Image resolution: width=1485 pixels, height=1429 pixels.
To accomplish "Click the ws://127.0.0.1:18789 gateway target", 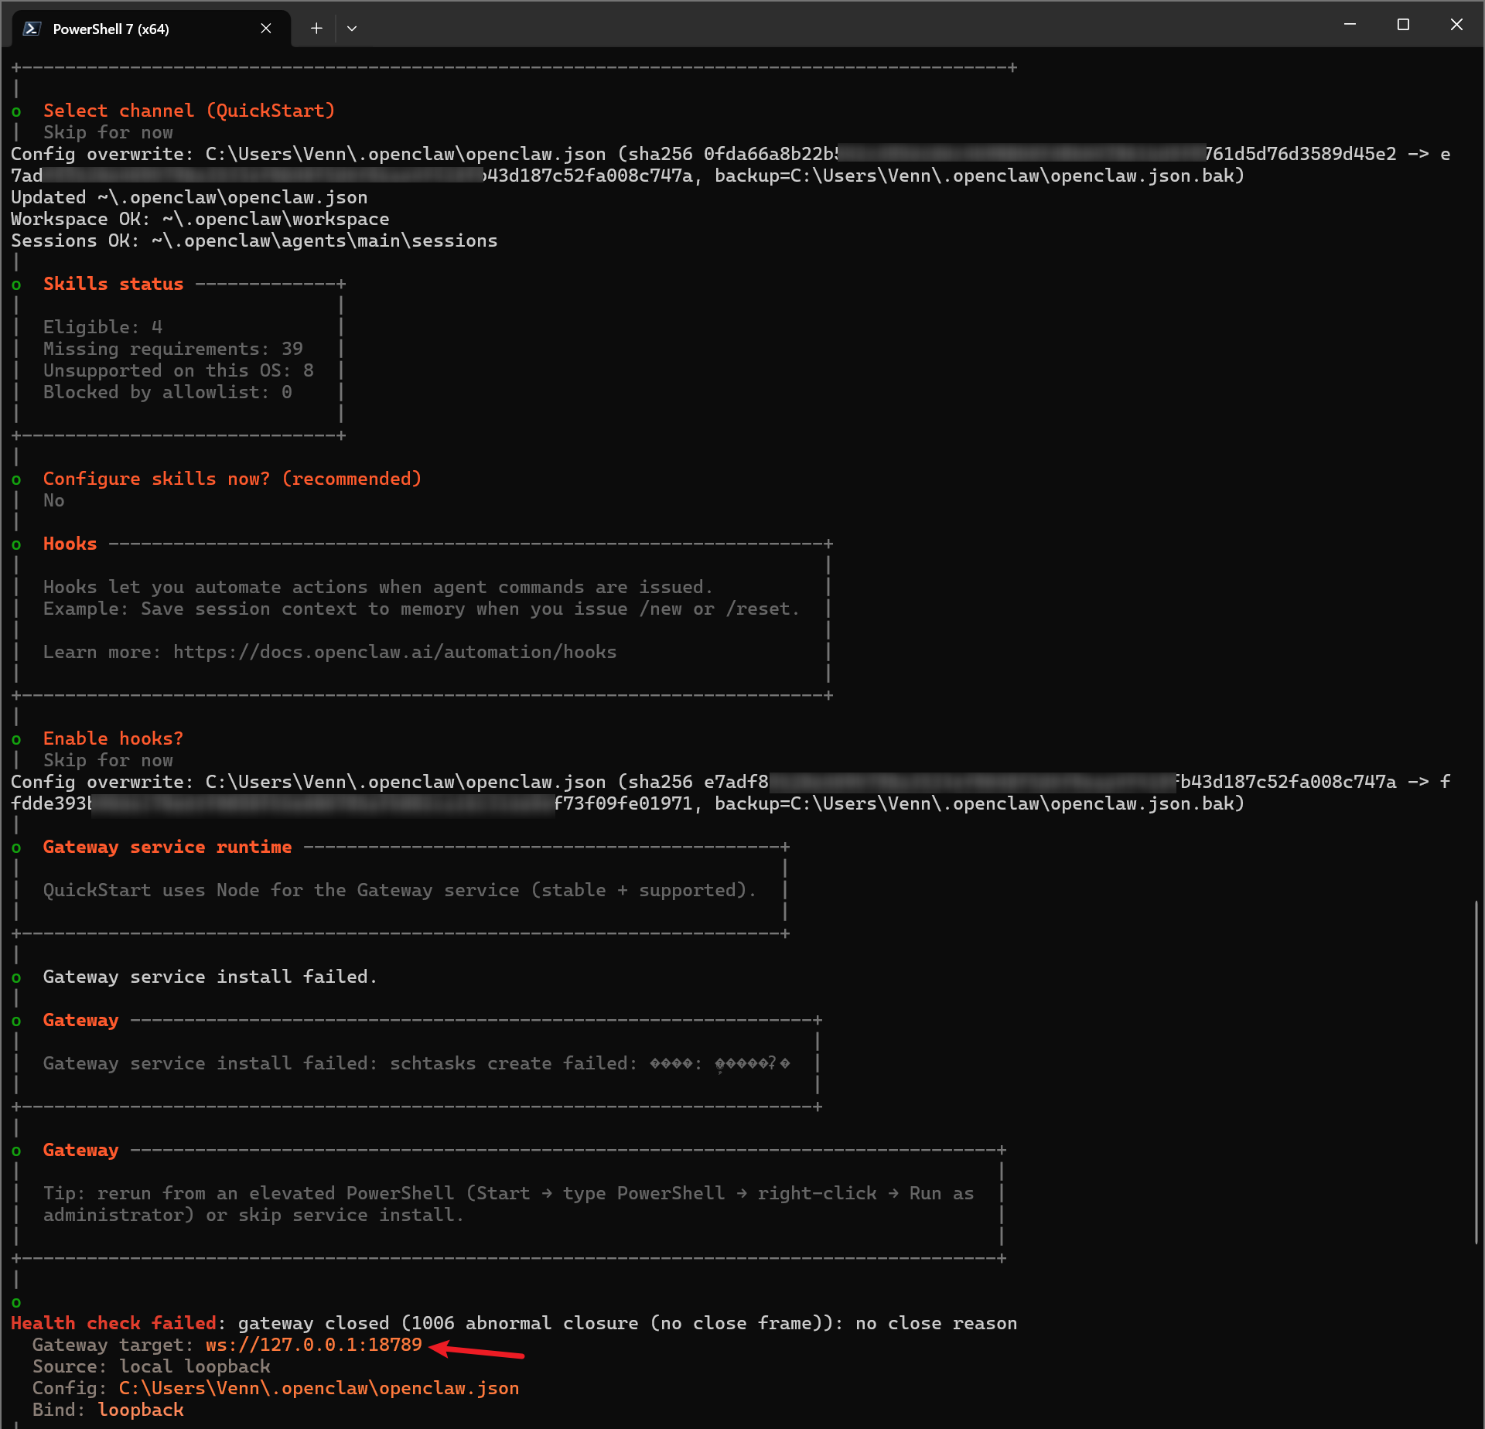I will point(313,1345).
